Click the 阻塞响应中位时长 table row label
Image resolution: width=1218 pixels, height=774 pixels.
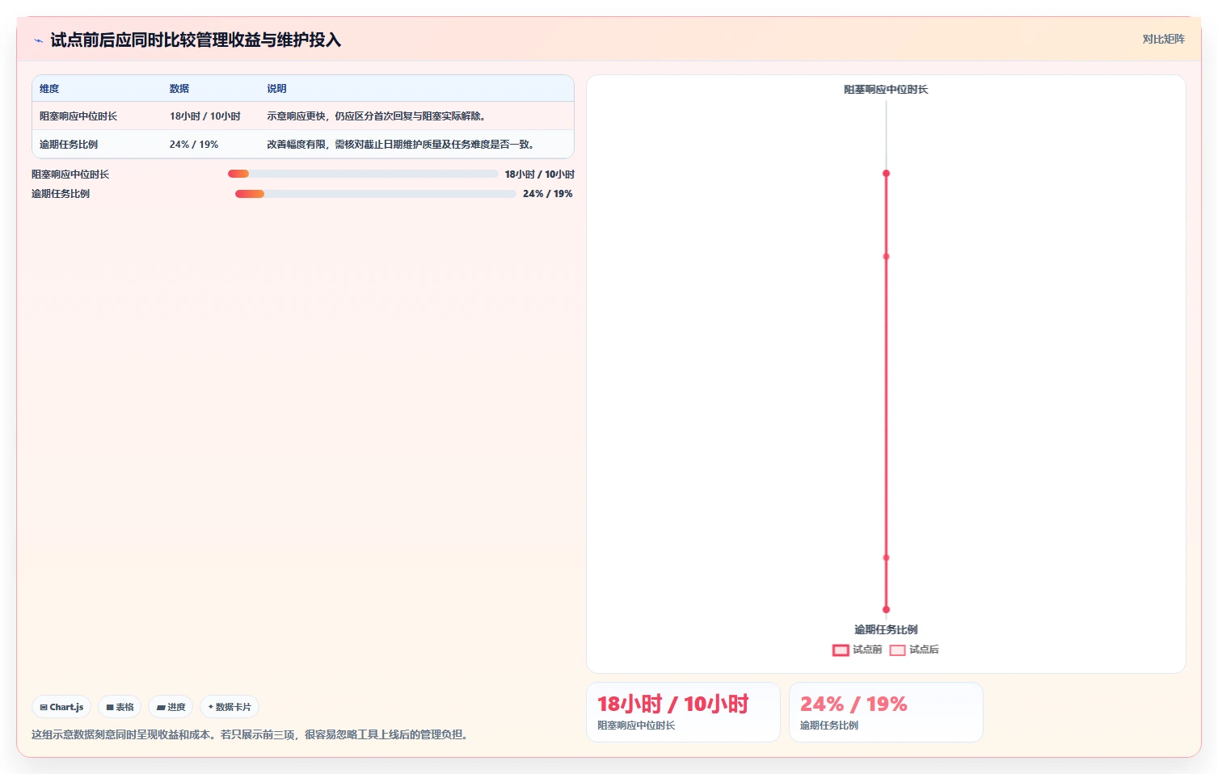tap(78, 116)
